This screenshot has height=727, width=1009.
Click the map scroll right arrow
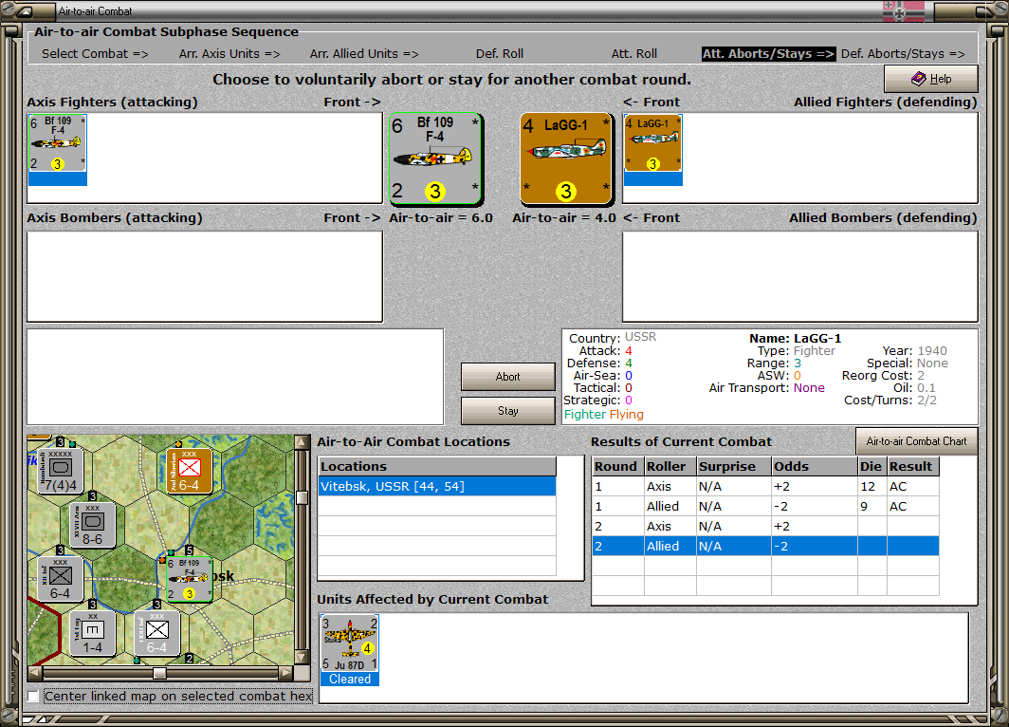pyautogui.click(x=286, y=672)
